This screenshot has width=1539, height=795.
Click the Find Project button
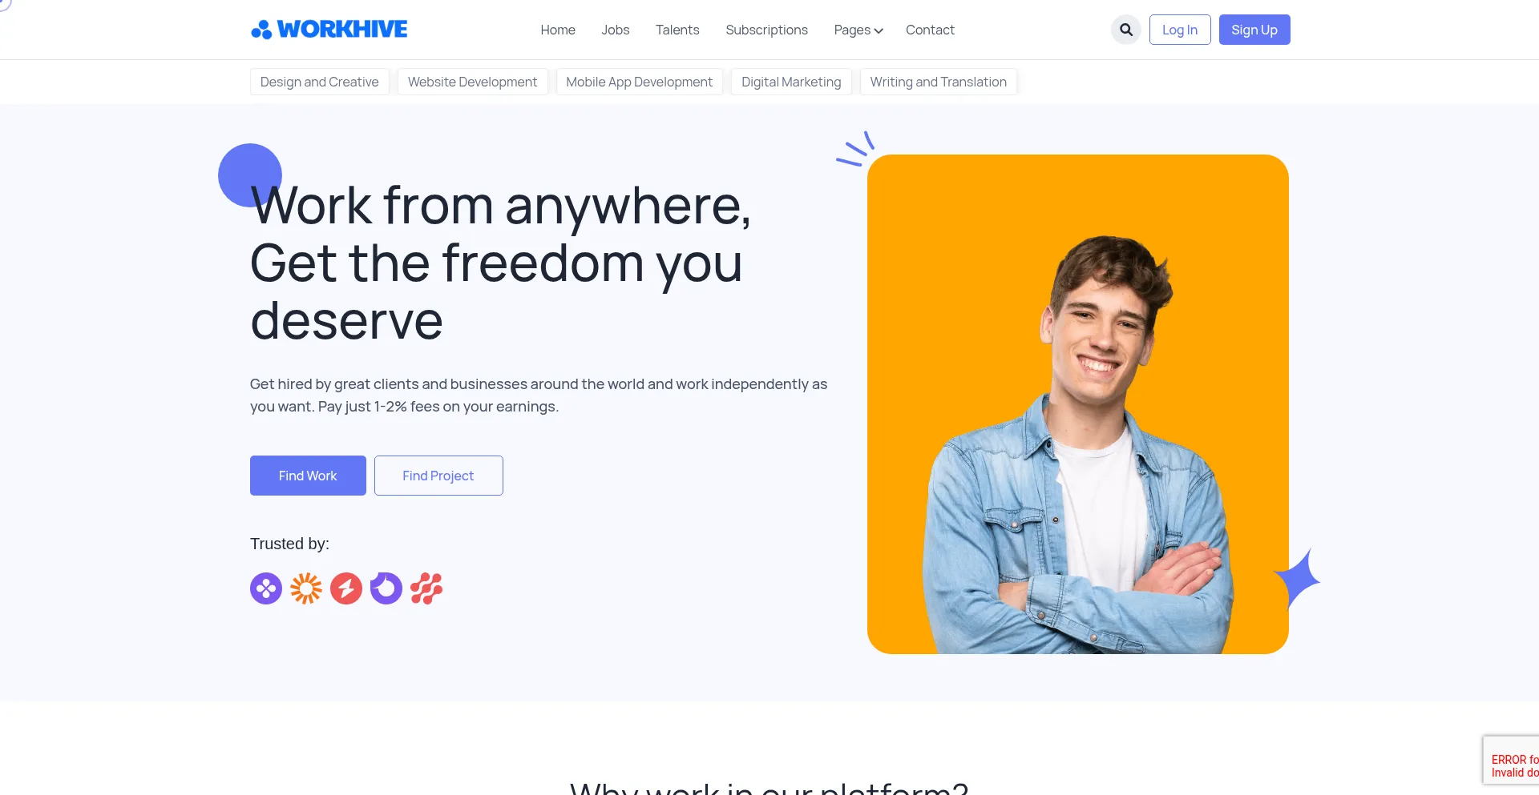[x=438, y=476]
